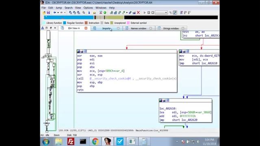
Task: Close the Imports tab
Action: tap(118, 28)
